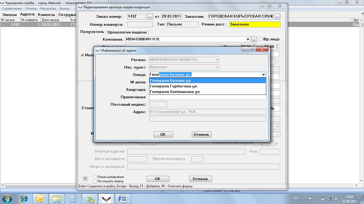This screenshot has width=364, height=204.
Task: Select Генерала Горбатова ул. from street list
Action: pyautogui.click(x=208, y=86)
